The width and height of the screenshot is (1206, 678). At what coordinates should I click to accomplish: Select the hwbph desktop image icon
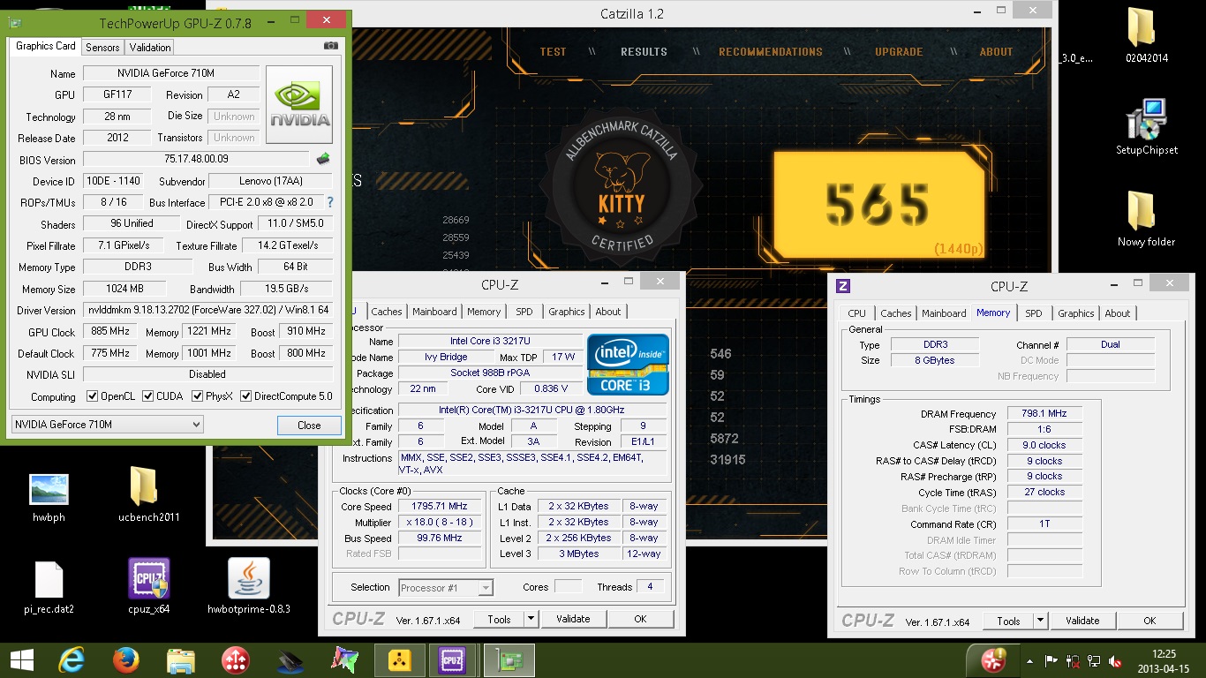pyautogui.click(x=49, y=496)
